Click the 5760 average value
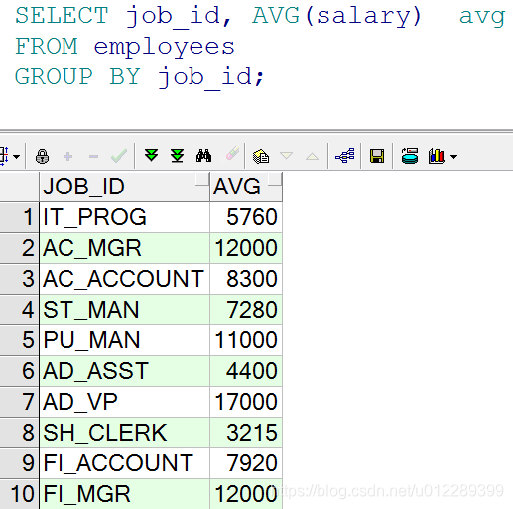This screenshot has width=513, height=509. pyautogui.click(x=246, y=217)
